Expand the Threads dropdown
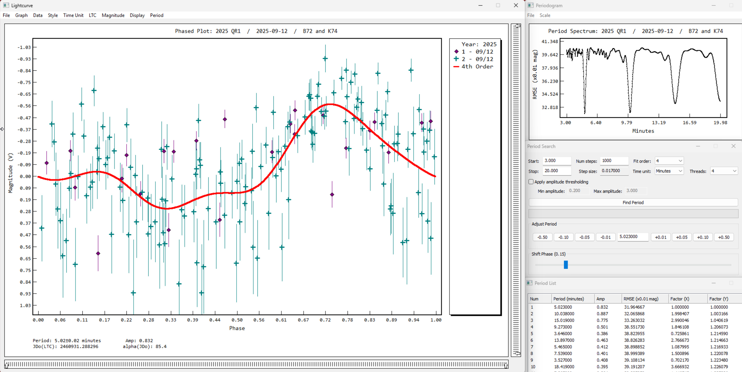This screenshot has width=742, height=372. [x=724, y=171]
